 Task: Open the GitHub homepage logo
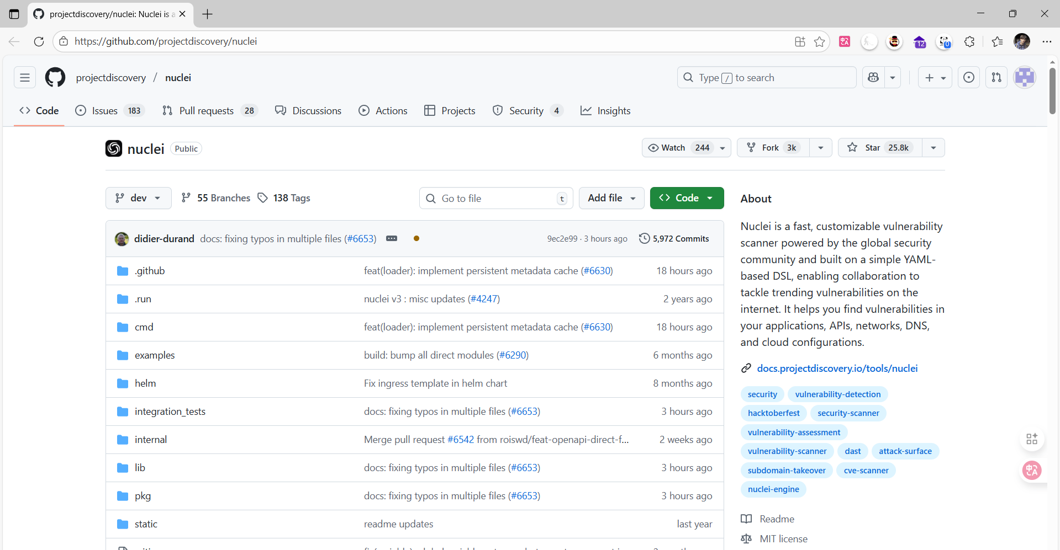coord(55,78)
